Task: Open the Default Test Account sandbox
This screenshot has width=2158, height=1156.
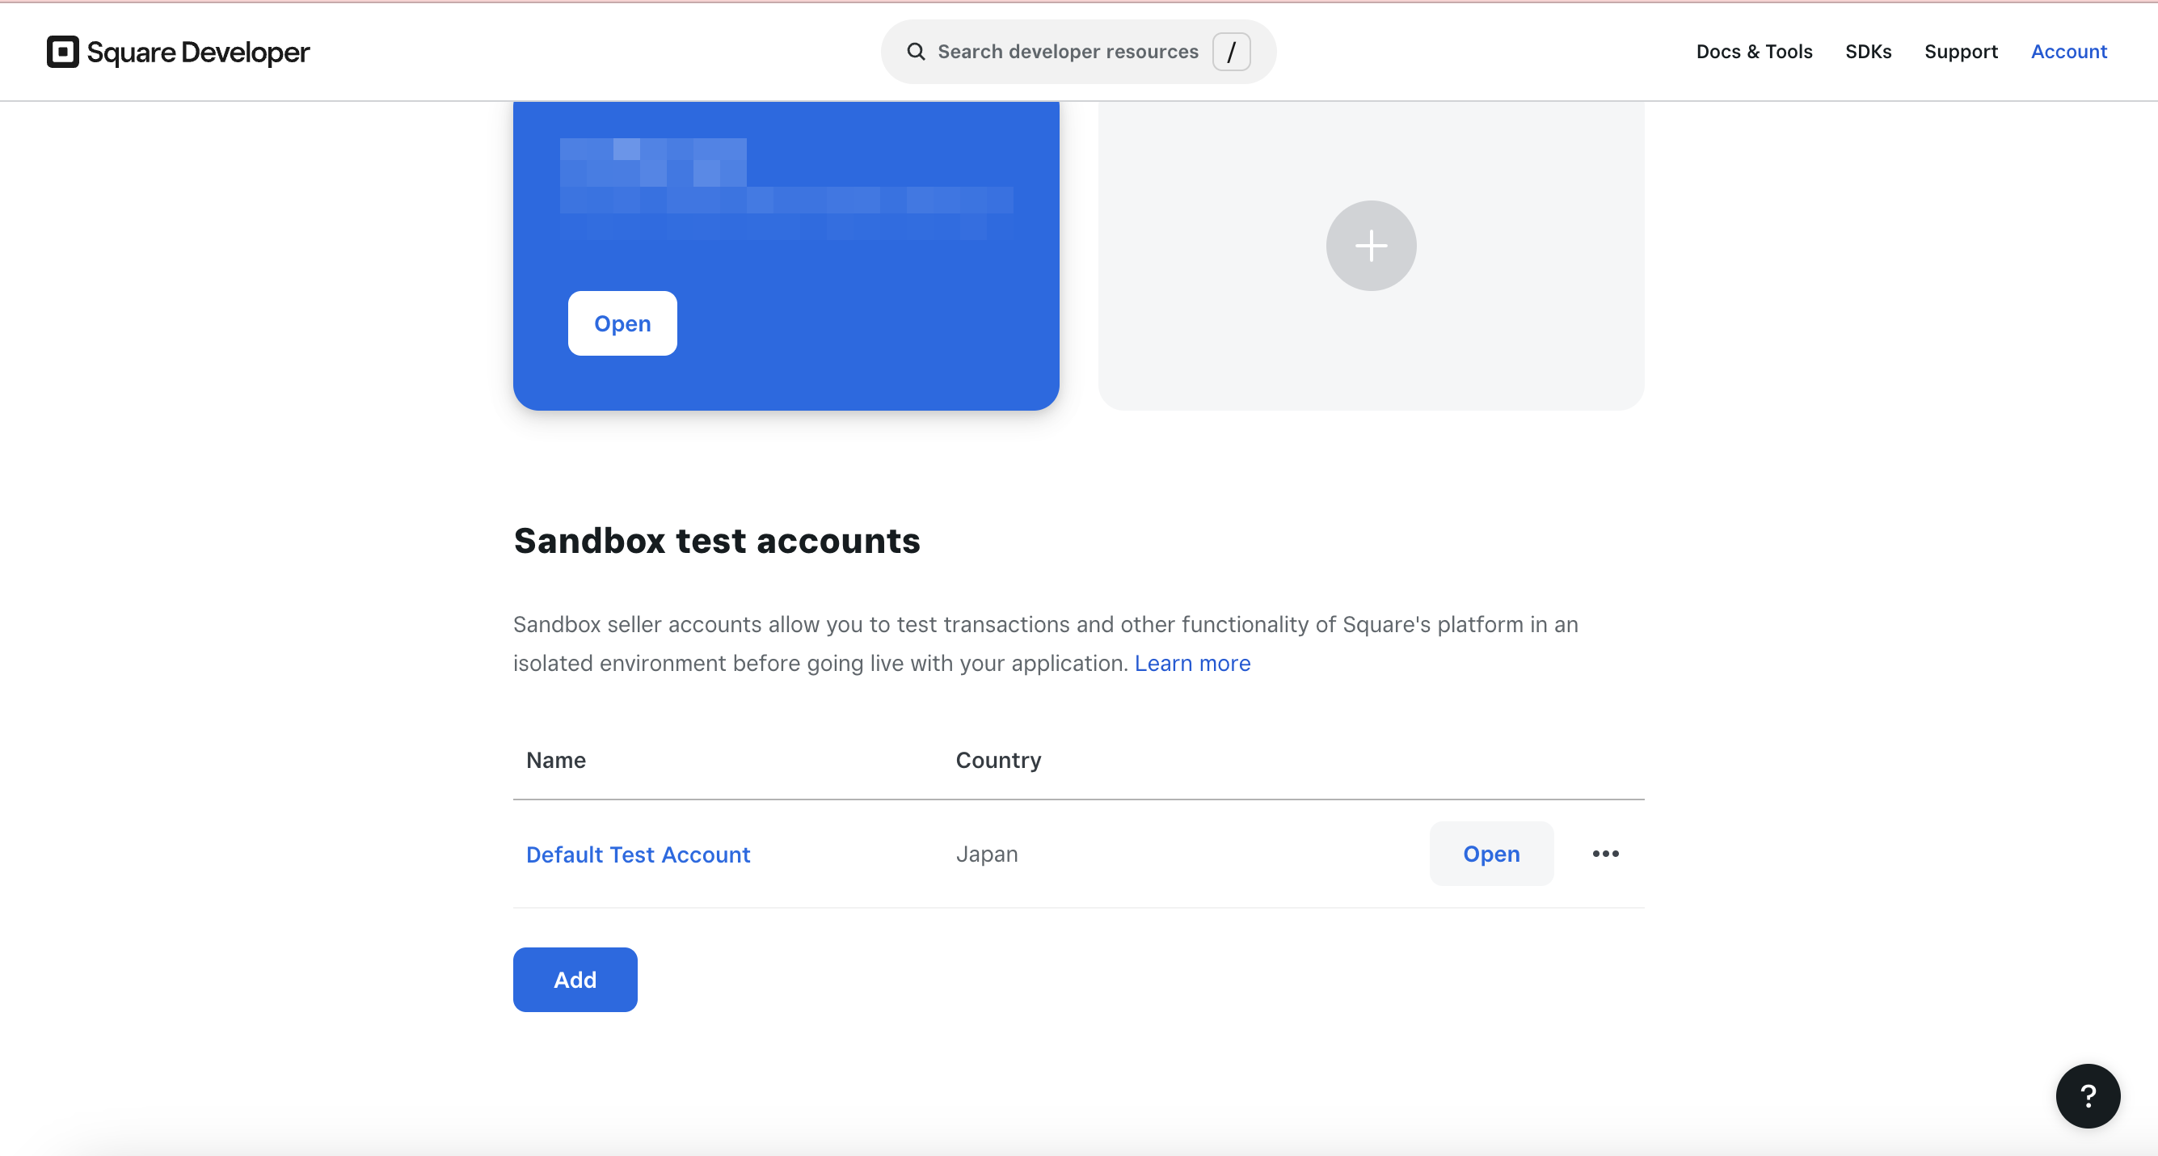Action: [x=1490, y=854]
